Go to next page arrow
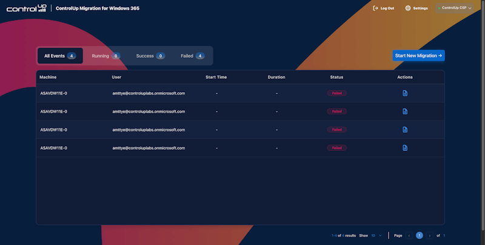Screen dimensions: 485x245 tap(429, 235)
